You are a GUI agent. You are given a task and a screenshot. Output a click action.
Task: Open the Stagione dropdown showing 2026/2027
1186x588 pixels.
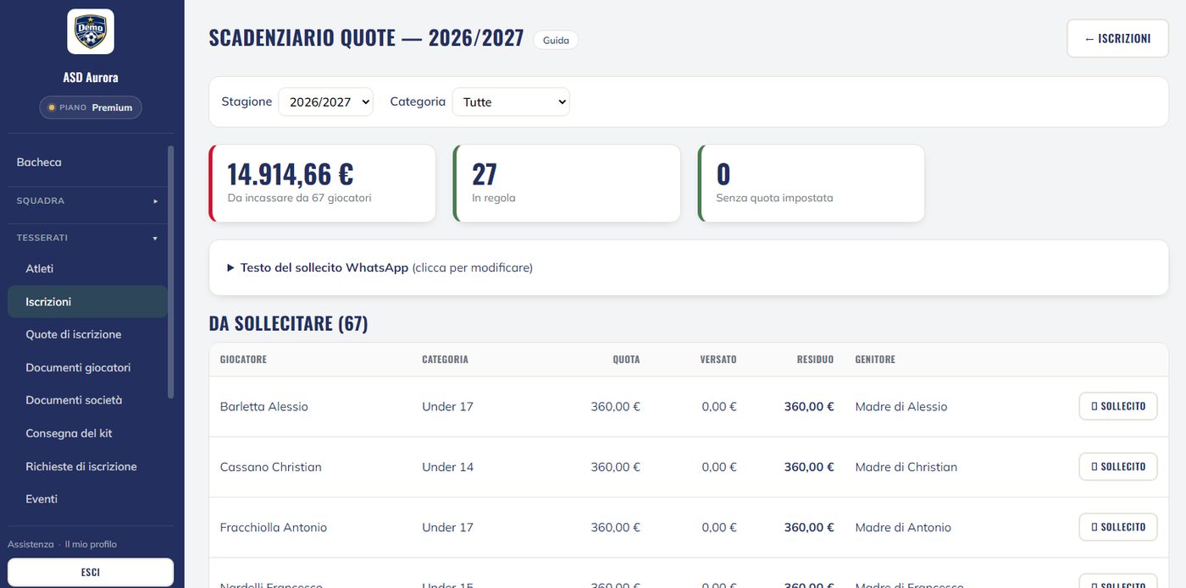pyautogui.click(x=325, y=102)
